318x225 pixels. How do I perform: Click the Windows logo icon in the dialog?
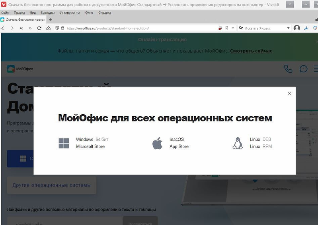click(x=64, y=143)
